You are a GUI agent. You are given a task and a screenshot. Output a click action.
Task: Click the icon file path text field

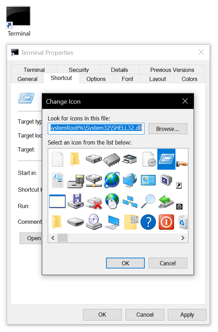tap(96, 128)
